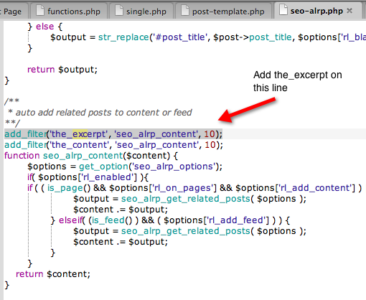The image size is (366, 300).
Task: Switch to the functions.php tab
Action: [69, 11]
